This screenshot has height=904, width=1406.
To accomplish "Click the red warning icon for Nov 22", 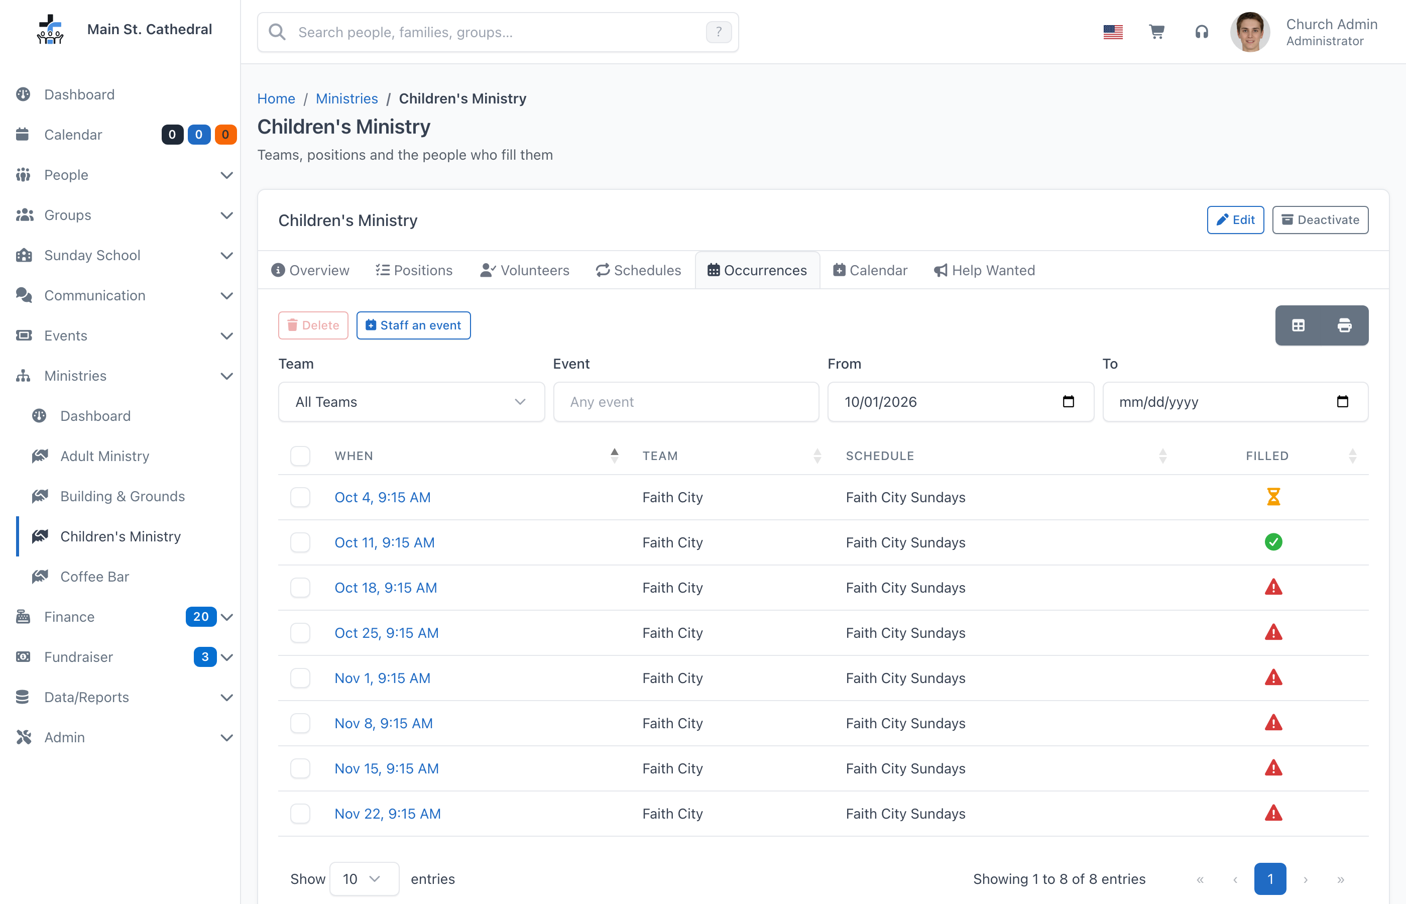I will click(1273, 813).
